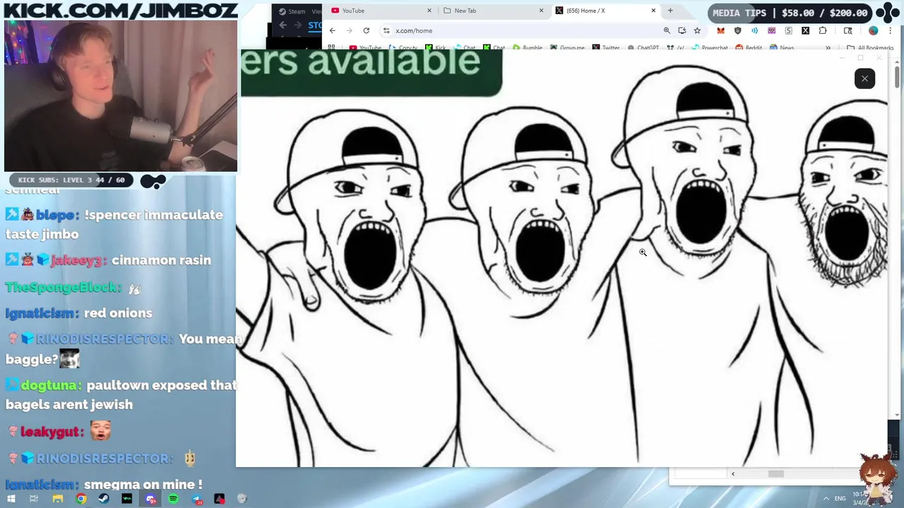Image resolution: width=904 pixels, height=508 pixels.
Task: Close the New Tab tab
Action: [542, 11]
